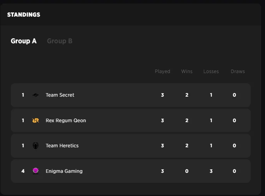Switch to the Group B tab
This screenshot has width=265, height=196.
60,41
